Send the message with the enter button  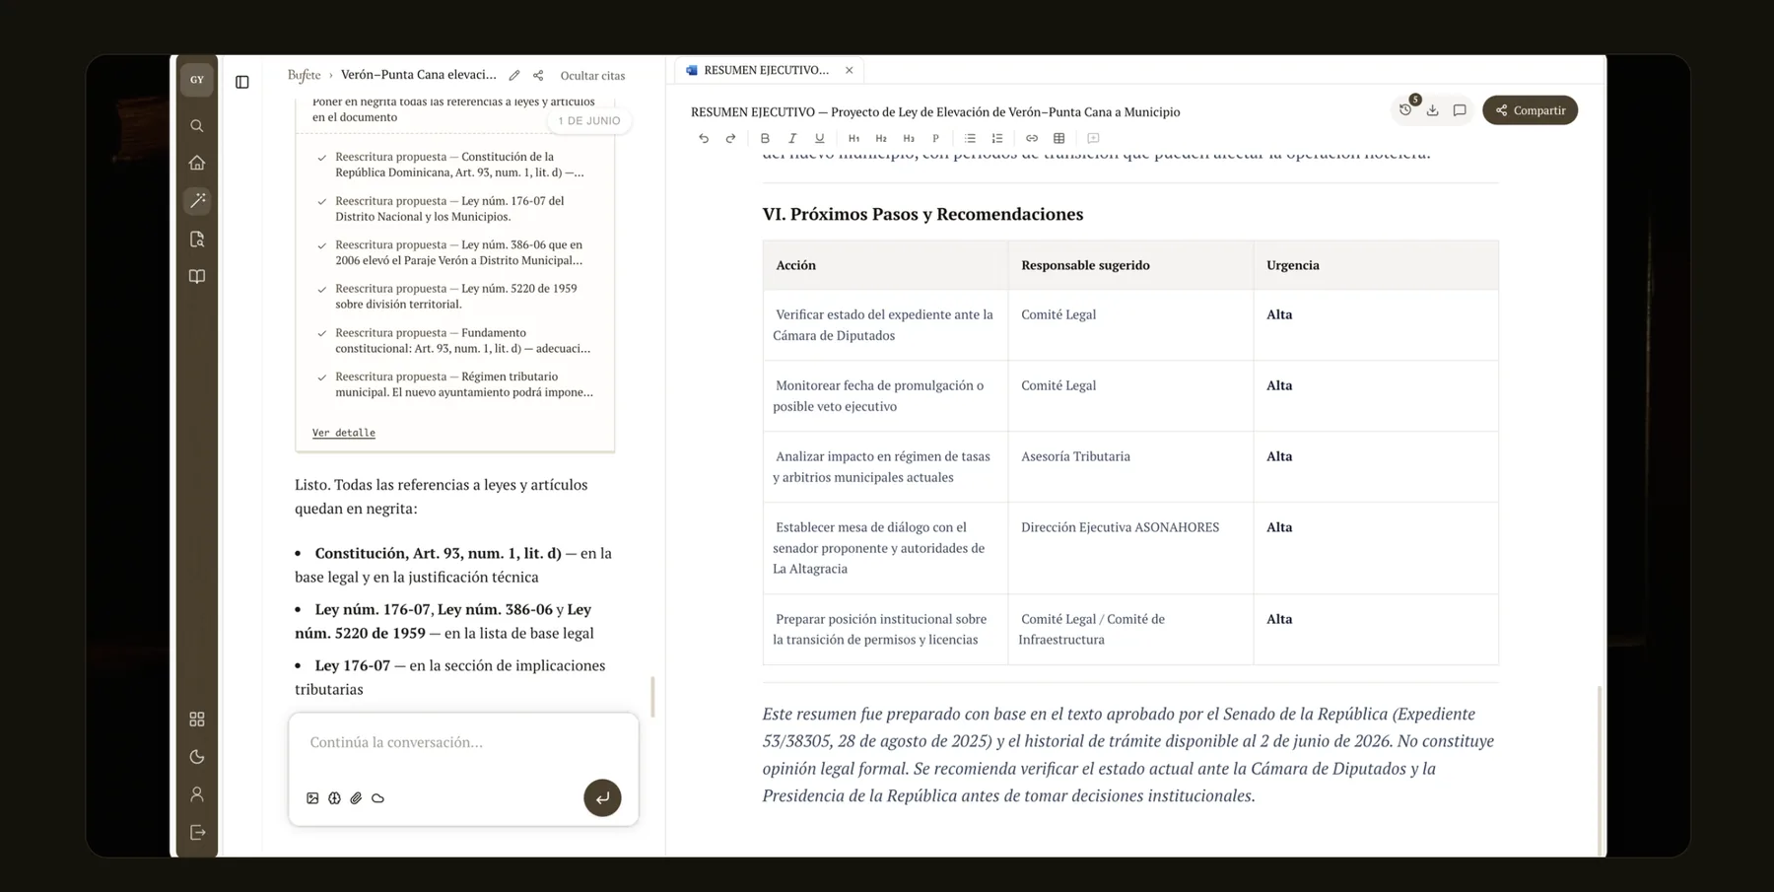(x=602, y=798)
